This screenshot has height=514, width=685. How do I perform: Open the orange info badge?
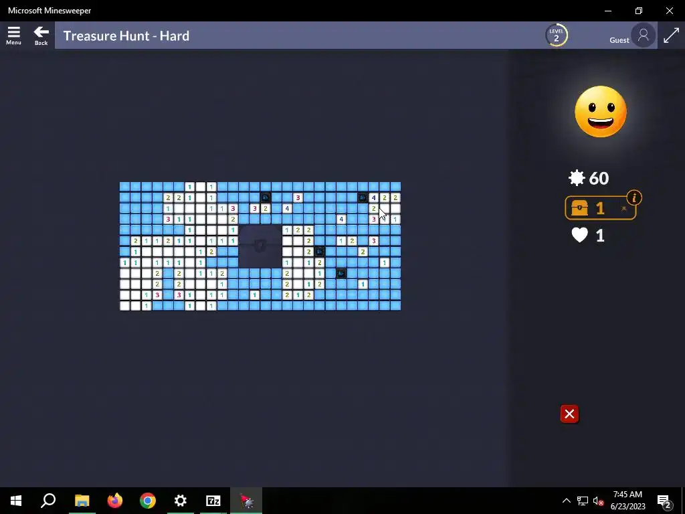coord(634,197)
